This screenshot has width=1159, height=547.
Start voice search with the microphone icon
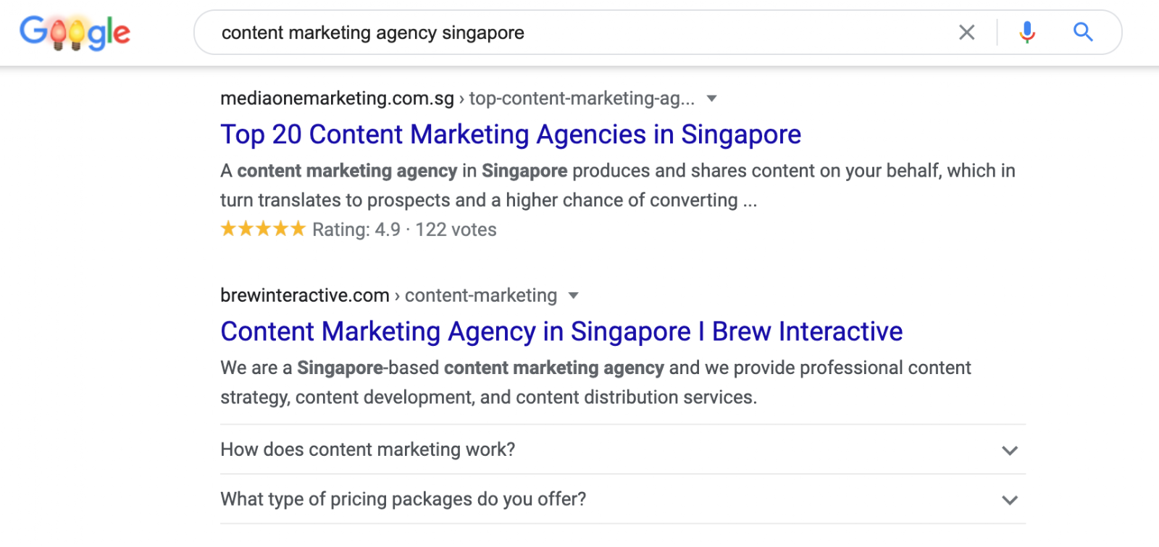[x=1026, y=33]
